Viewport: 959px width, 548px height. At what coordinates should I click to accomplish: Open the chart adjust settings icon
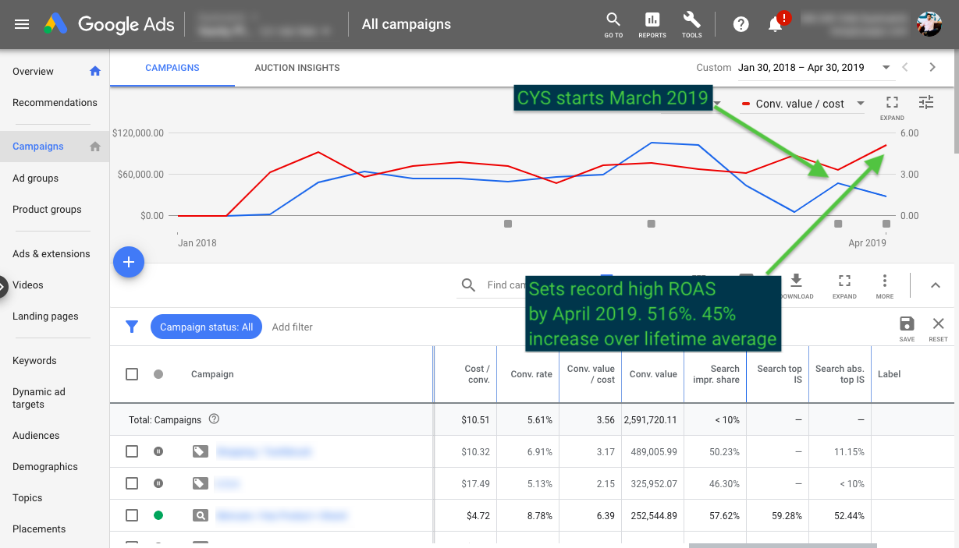(926, 102)
